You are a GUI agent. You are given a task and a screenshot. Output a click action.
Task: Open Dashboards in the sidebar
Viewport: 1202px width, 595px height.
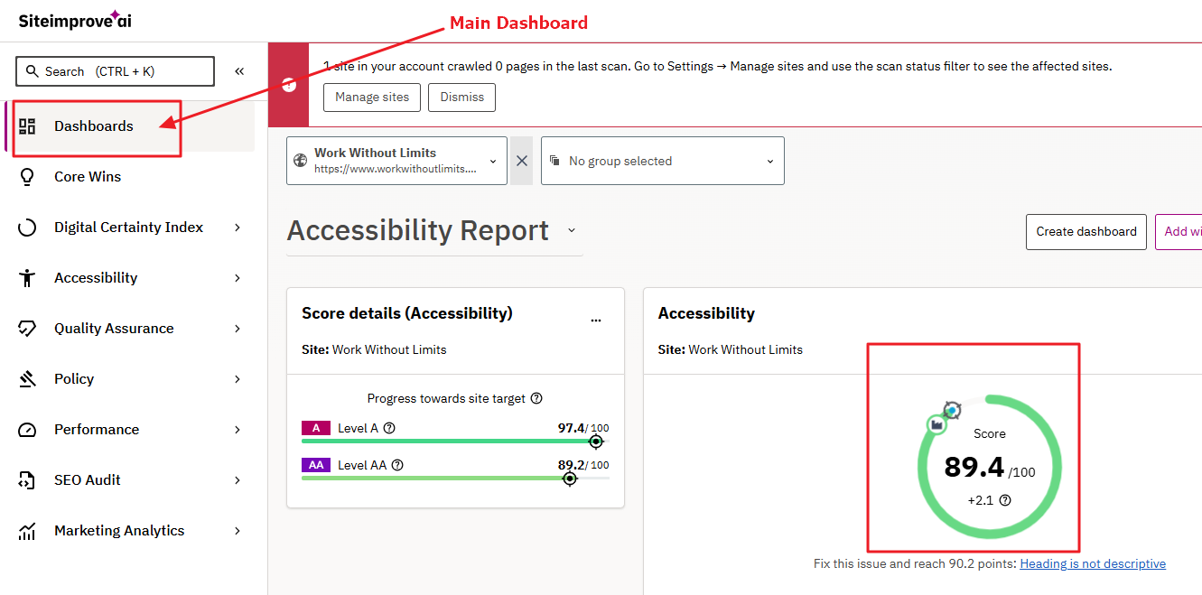[x=131, y=126]
